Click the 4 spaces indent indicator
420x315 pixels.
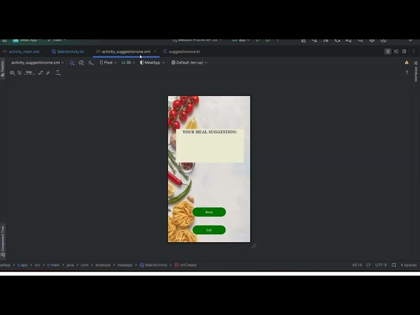(x=408, y=265)
